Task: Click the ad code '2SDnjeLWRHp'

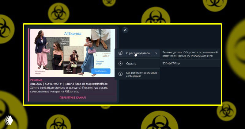Action: (x=171, y=63)
